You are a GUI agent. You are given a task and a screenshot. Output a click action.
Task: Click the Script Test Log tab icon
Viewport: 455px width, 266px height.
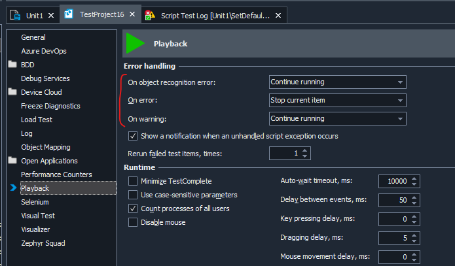click(151, 15)
